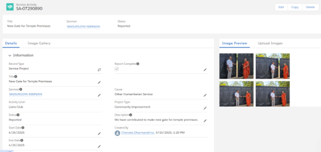
Task: Open the Upload Images tab
Action: pyautogui.click(x=270, y=43)
